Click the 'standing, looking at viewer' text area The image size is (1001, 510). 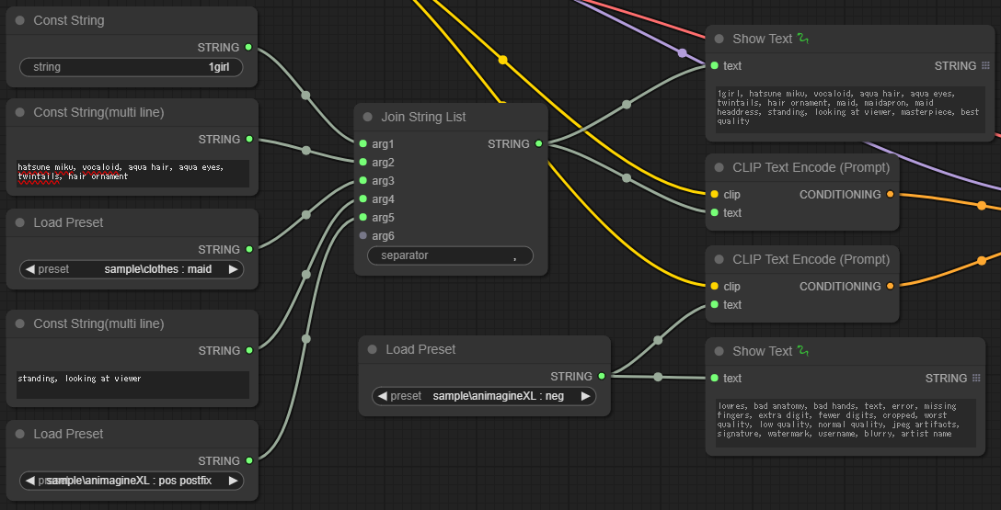coord(132,385)
